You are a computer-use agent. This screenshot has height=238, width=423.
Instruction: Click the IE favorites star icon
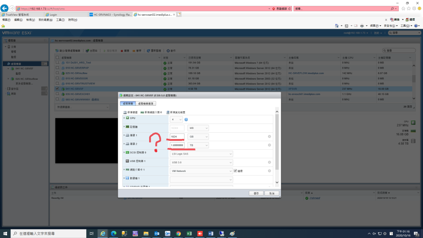[409, 9]
